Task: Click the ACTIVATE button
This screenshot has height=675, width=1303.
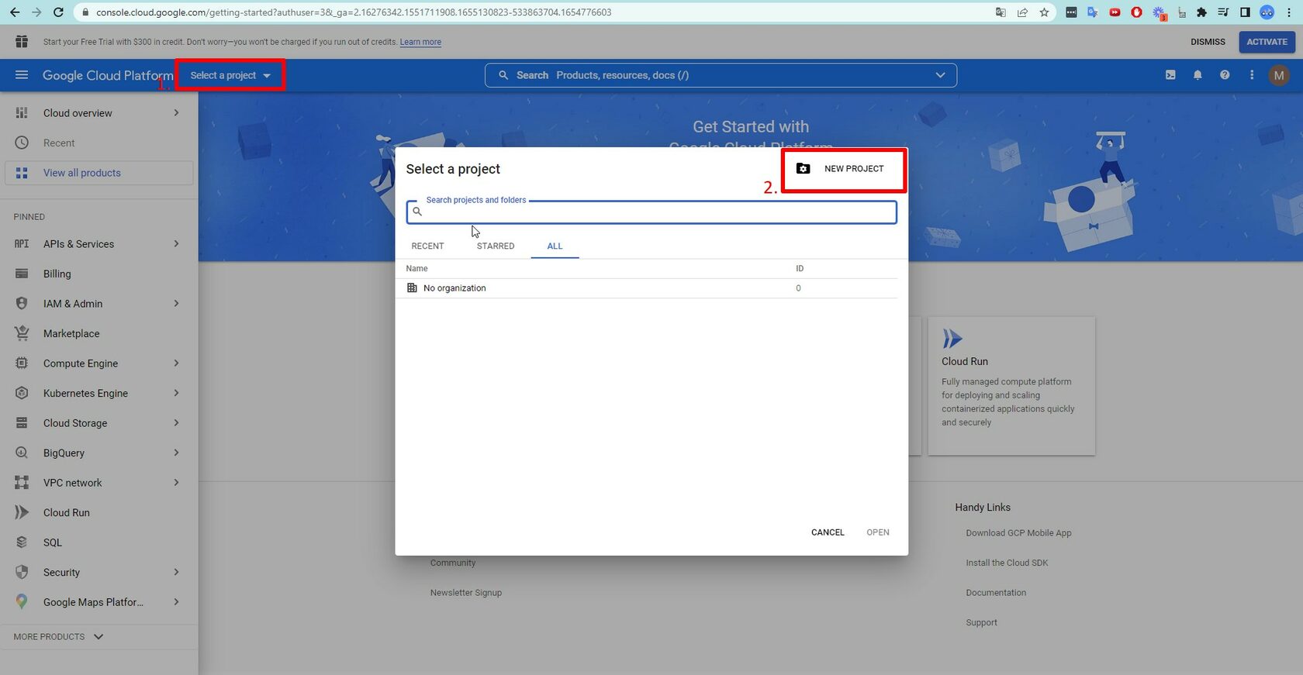Action: click(1267, 42)
